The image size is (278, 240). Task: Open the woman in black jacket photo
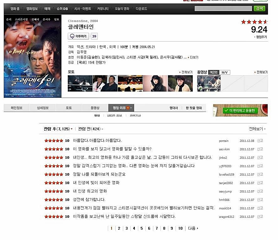point(155,83)
